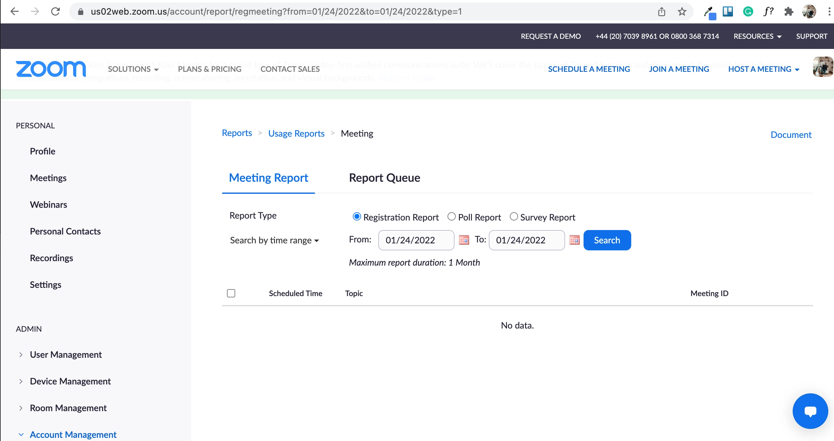Select the Survey Report radio button

pos(514,216)
